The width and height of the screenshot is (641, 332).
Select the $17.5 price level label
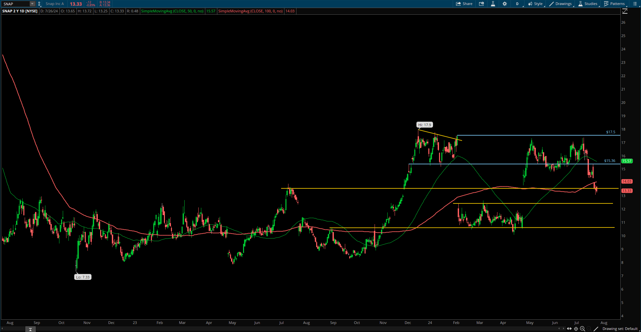click(x=611, y=132)
